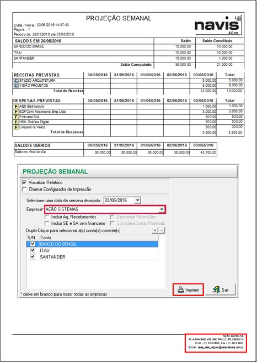Click the F icon beside HSA Gráfica Digital
Image resolution: width=257 pixels, height=363 pixels.
16,122
